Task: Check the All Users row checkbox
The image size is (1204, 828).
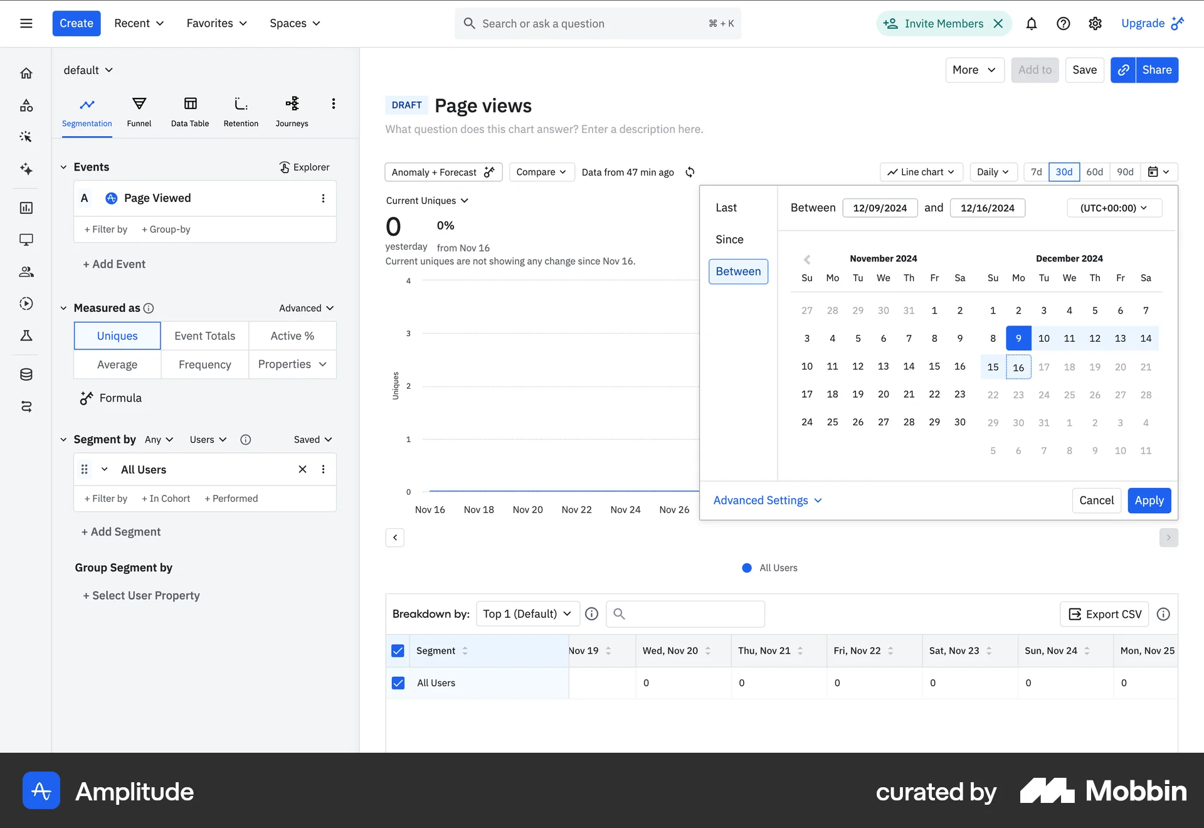Action: [x=398, y=683]
